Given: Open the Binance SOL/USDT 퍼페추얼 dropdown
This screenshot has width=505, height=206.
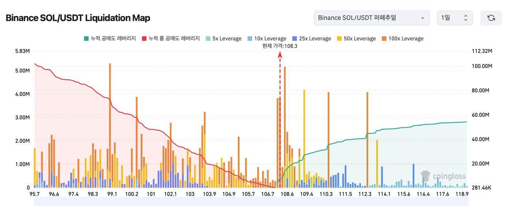Looking at the screenshot, I should [x=371, y=18].
